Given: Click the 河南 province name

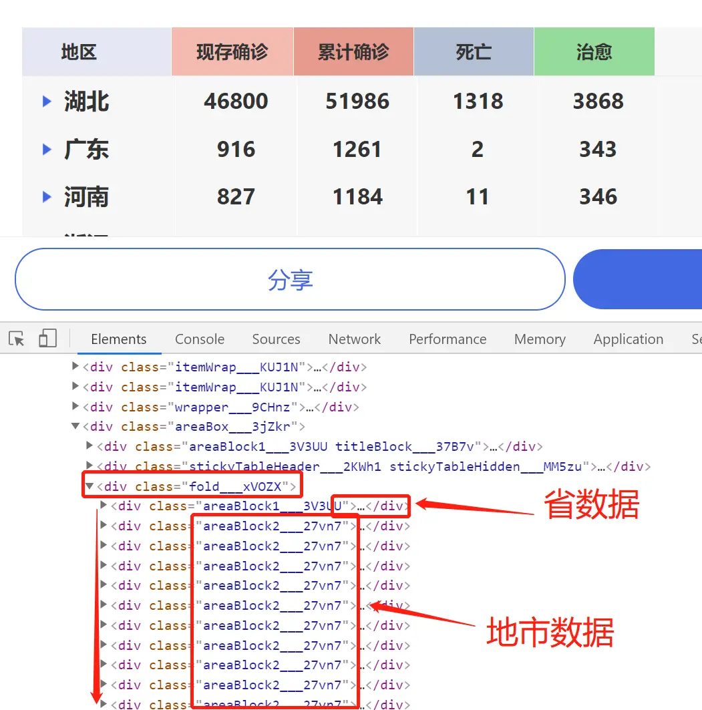Looking at the screenshot, I should (86, 196).
